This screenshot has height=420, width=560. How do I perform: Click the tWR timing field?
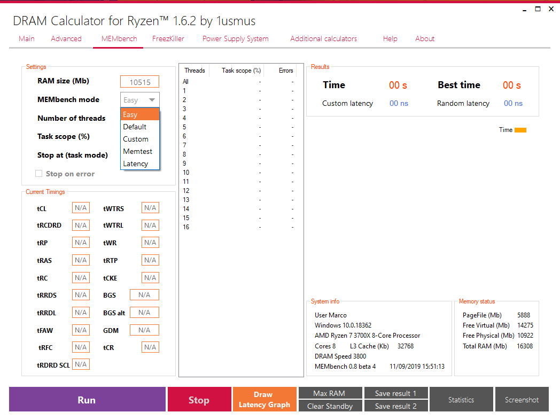click(x=150, y=243)
